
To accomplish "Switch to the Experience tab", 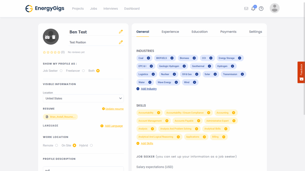I will point(170,32).
